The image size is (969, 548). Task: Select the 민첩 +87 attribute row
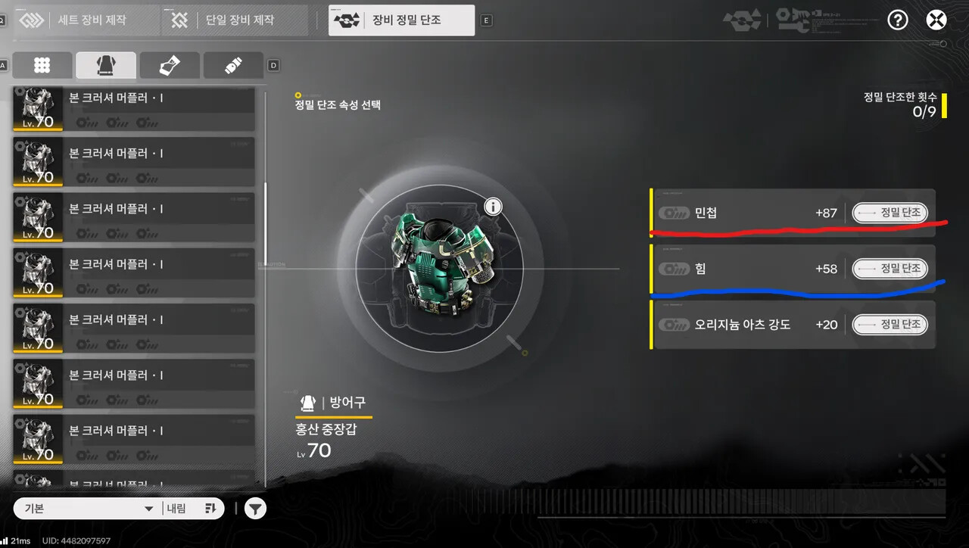(793, 213)
